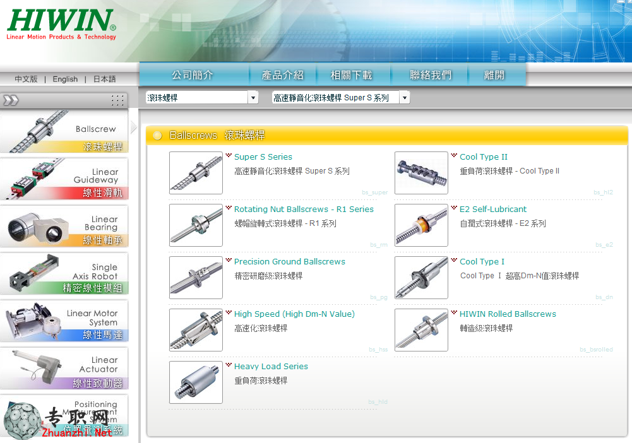The image size is (632, 443).
Task: Click the text 重負荷滾珠螺桿 - Cool Type II
Action: [x=510, y=171]
